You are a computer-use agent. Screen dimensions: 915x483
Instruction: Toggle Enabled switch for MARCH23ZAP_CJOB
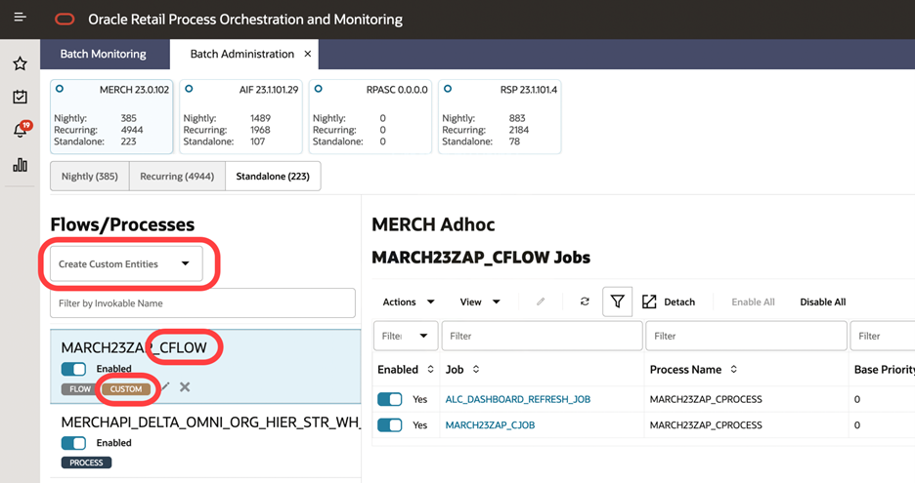click(390, 424)
